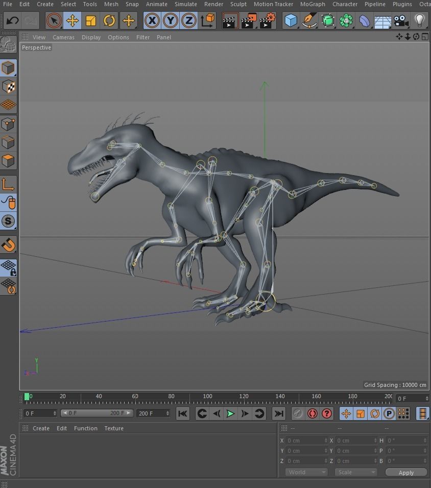Activate the Rotate tool in top toolbar
The height and width of the screenshot is (488, 431).
[x=109, y=20]
